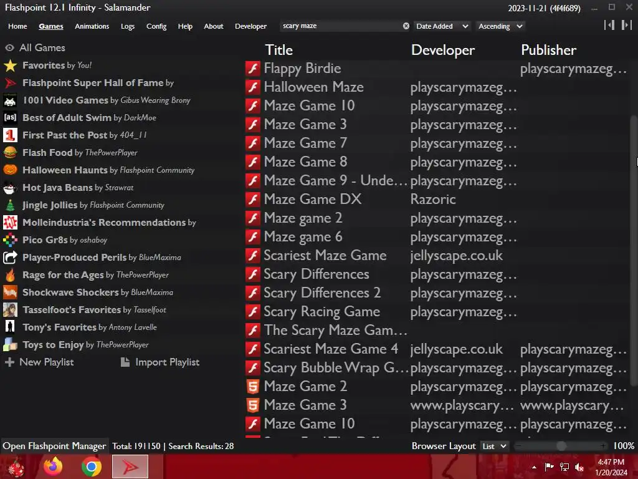
Task: Hide the right sidebar using toggle icon
Action: pos(626,25)
